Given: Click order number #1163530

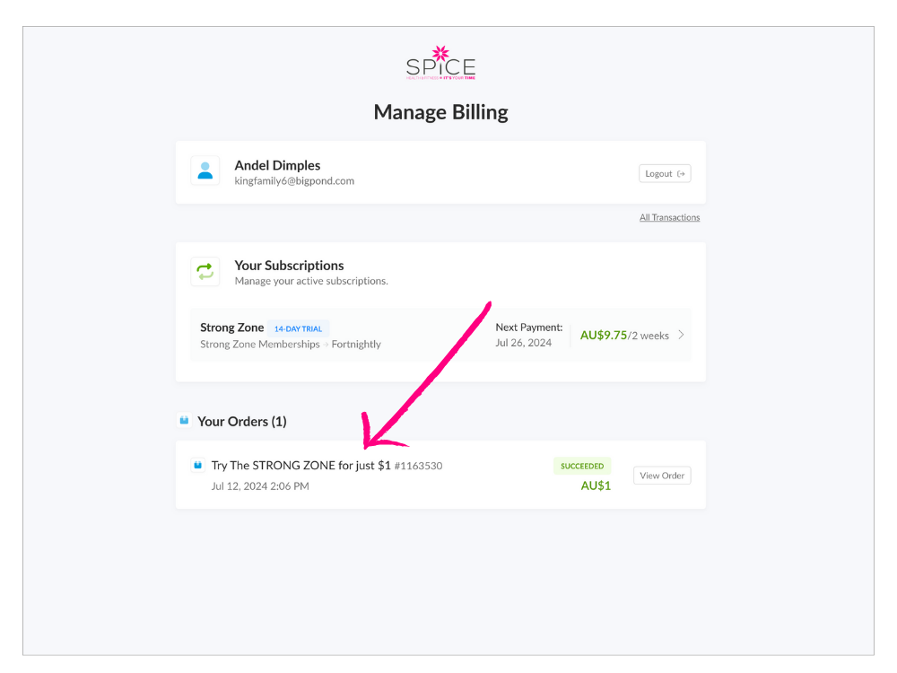Looking at the screenshot, I should (x=418, y=467).
